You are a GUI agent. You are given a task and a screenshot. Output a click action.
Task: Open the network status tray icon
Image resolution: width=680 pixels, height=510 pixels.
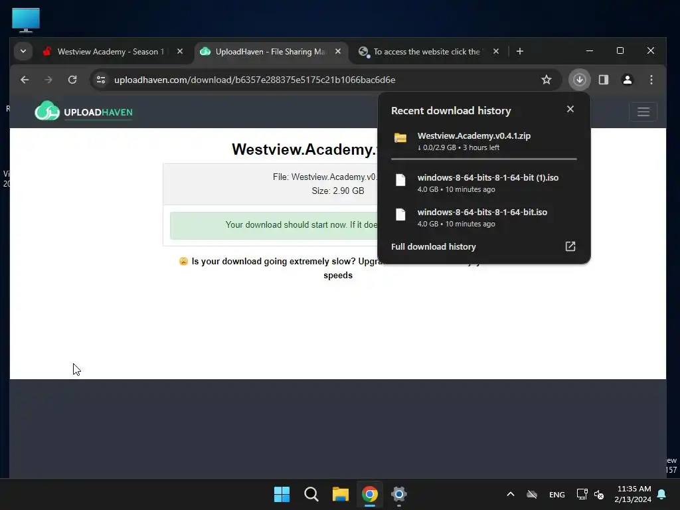coord(582,494)
